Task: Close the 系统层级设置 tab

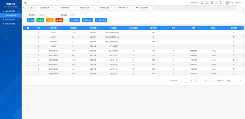Action: coord(92,8)
